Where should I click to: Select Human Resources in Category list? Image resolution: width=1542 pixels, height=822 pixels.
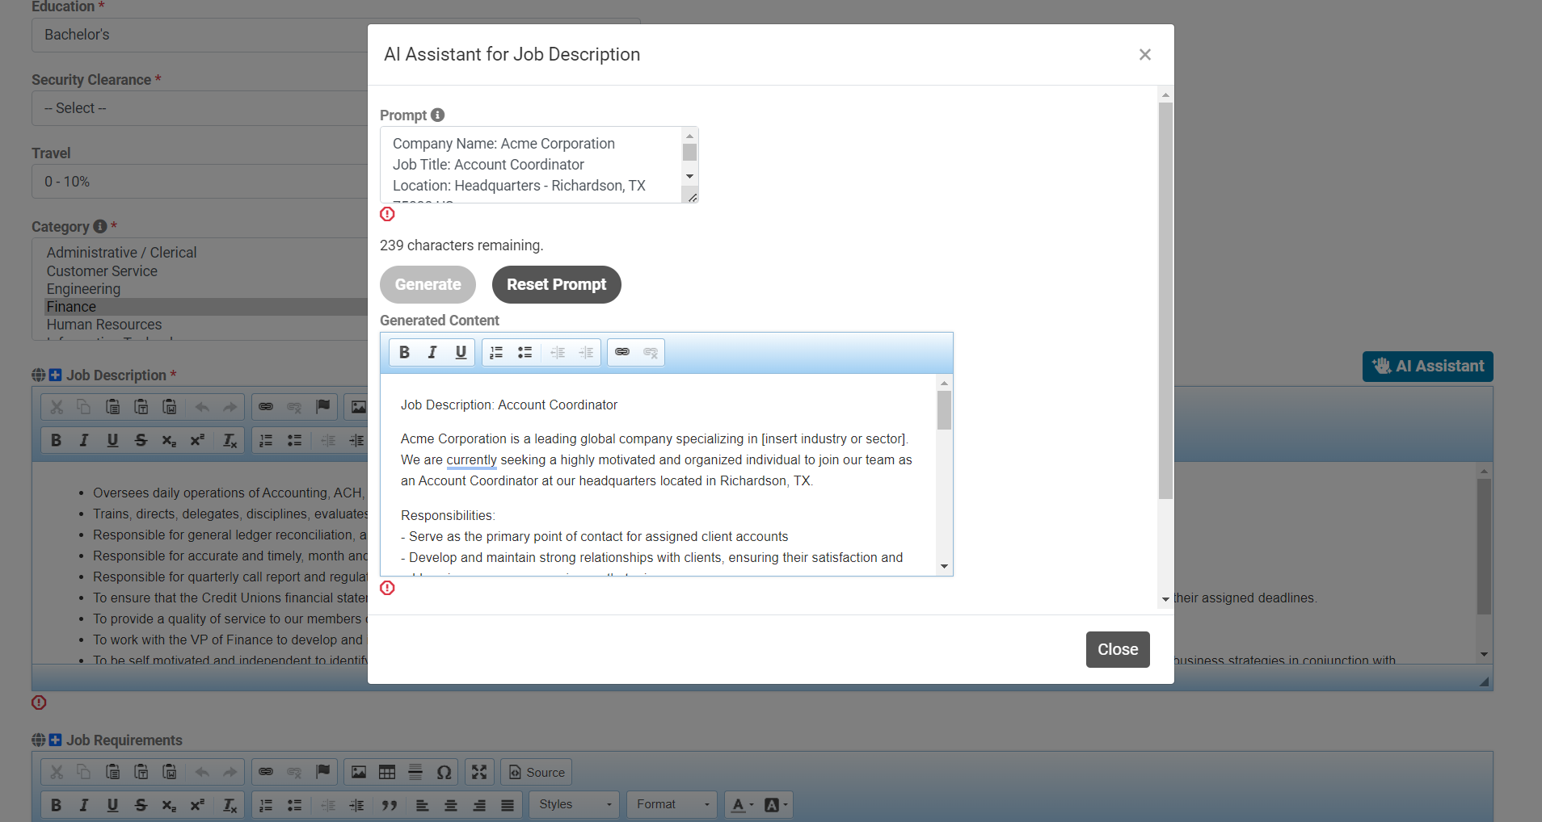pyautogui.click(x=104, y=325)
